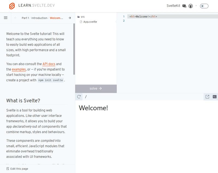Click Edit this page
The height and width of the screenshot is (173, 218).
click(x=19, y=169)
